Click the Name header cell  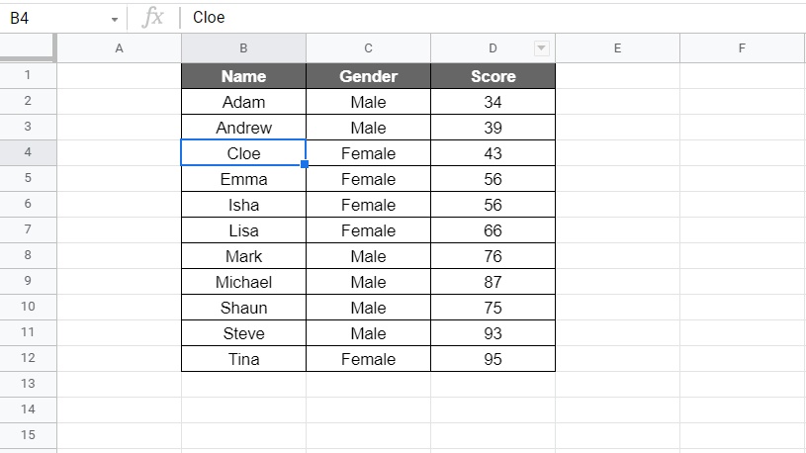(243, 76)
